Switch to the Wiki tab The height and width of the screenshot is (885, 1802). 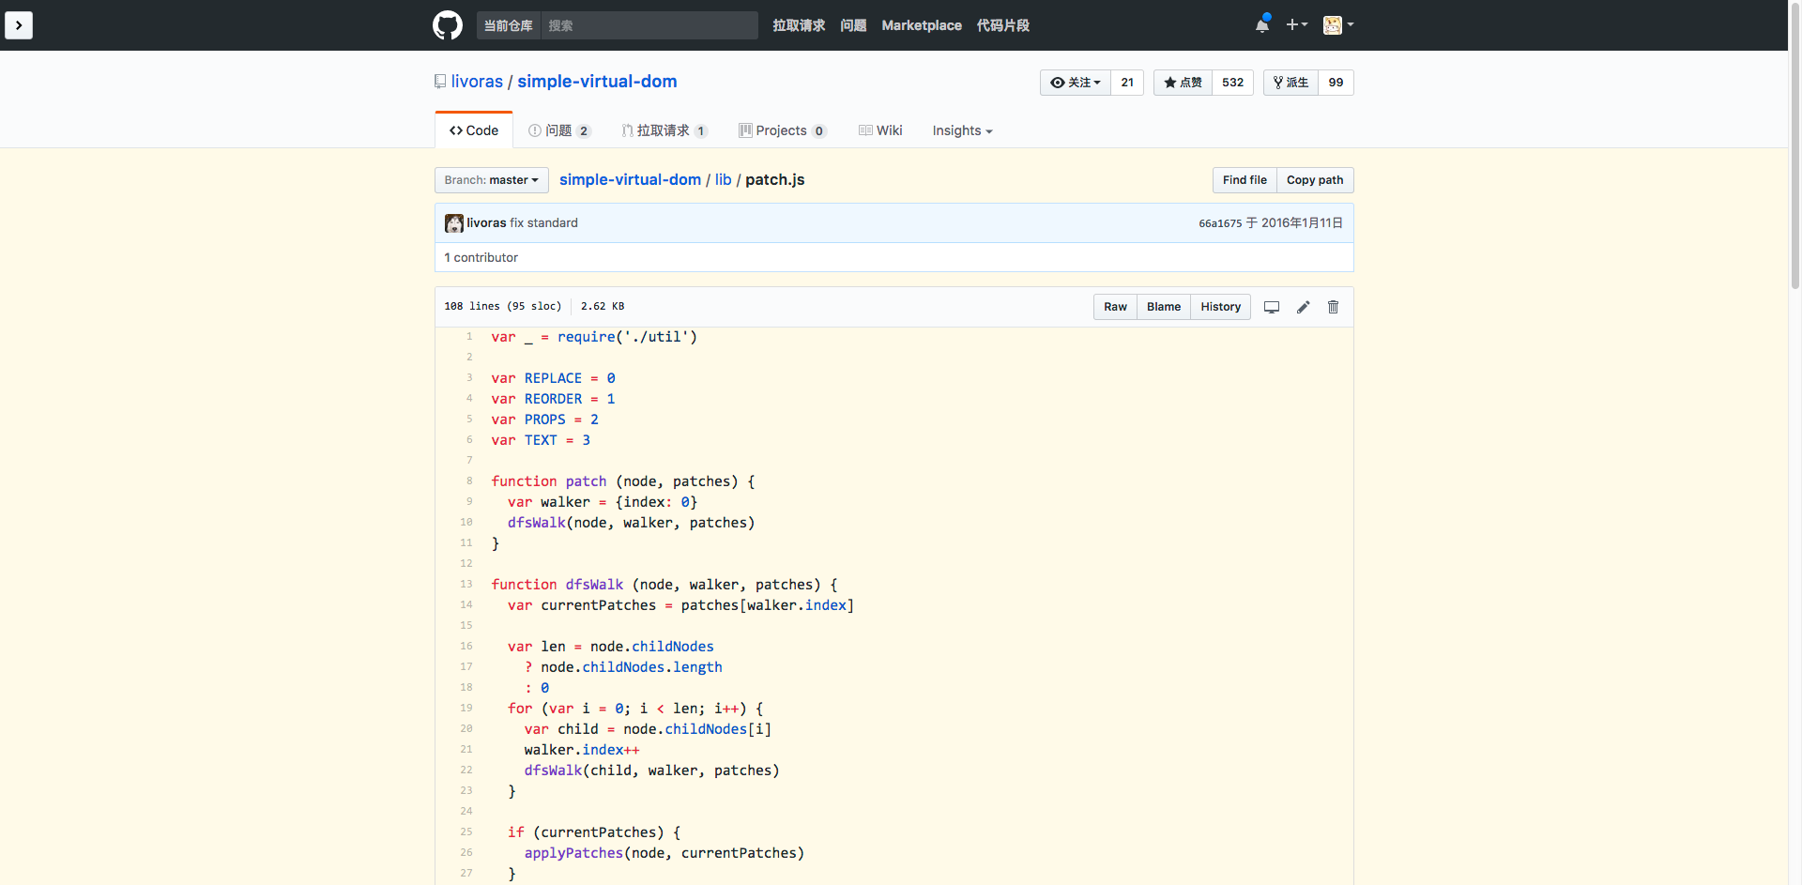pyautogui.click(x=879, y=130)
